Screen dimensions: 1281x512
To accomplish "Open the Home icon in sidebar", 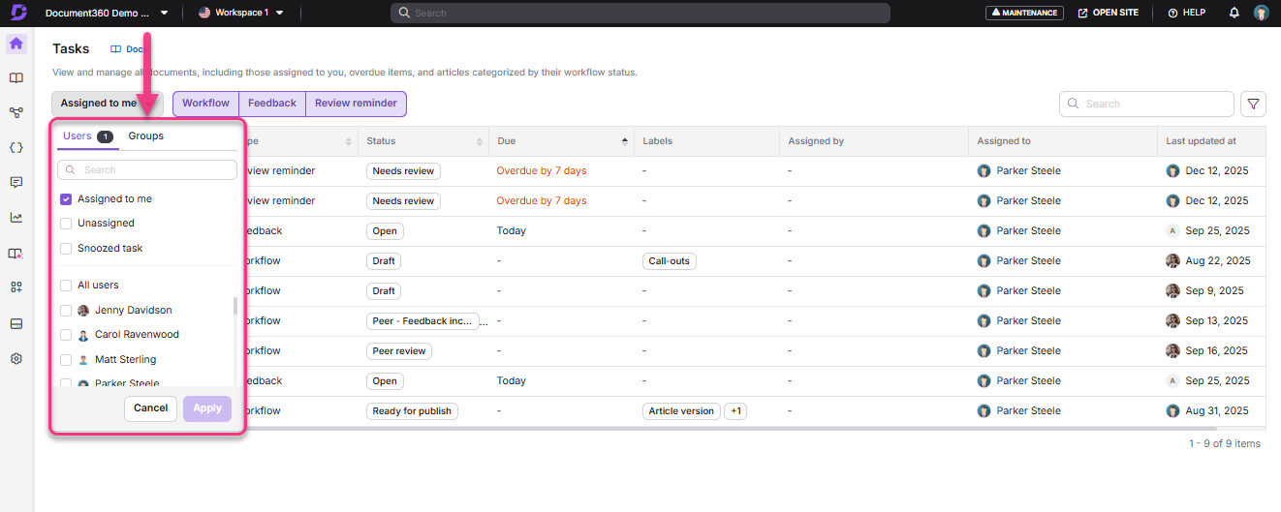I will pos(16,44).
